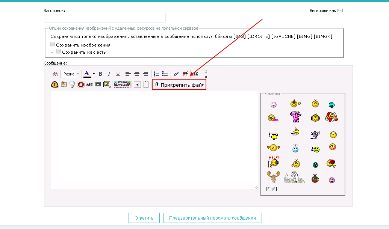Center align the message text

(137, 74)
